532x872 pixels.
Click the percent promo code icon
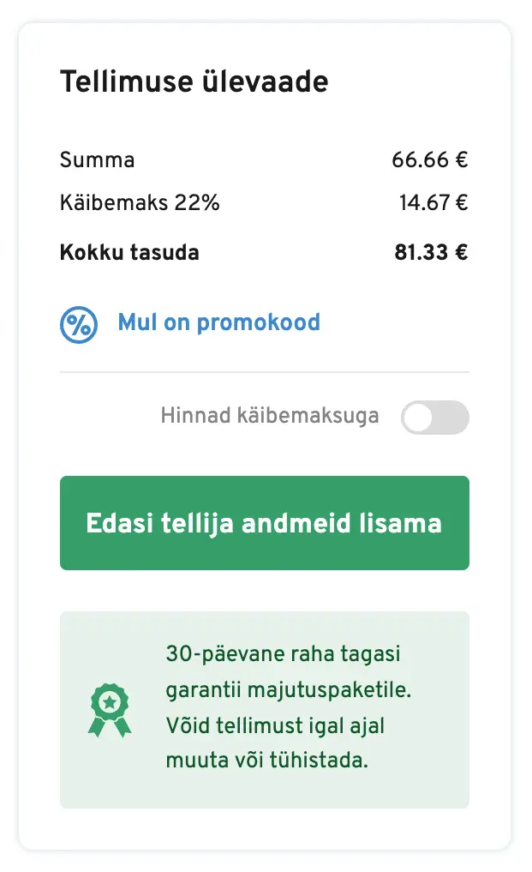pos(79,324)
